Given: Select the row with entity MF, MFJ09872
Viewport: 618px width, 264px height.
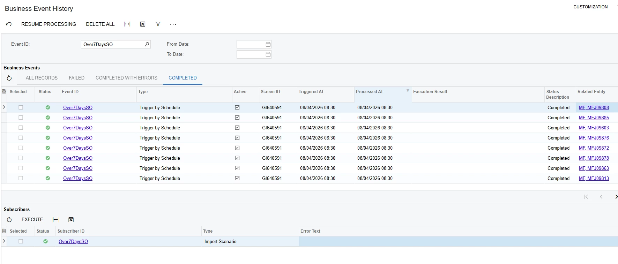Looking at the screenshot, I should click(x=21, y=148).
